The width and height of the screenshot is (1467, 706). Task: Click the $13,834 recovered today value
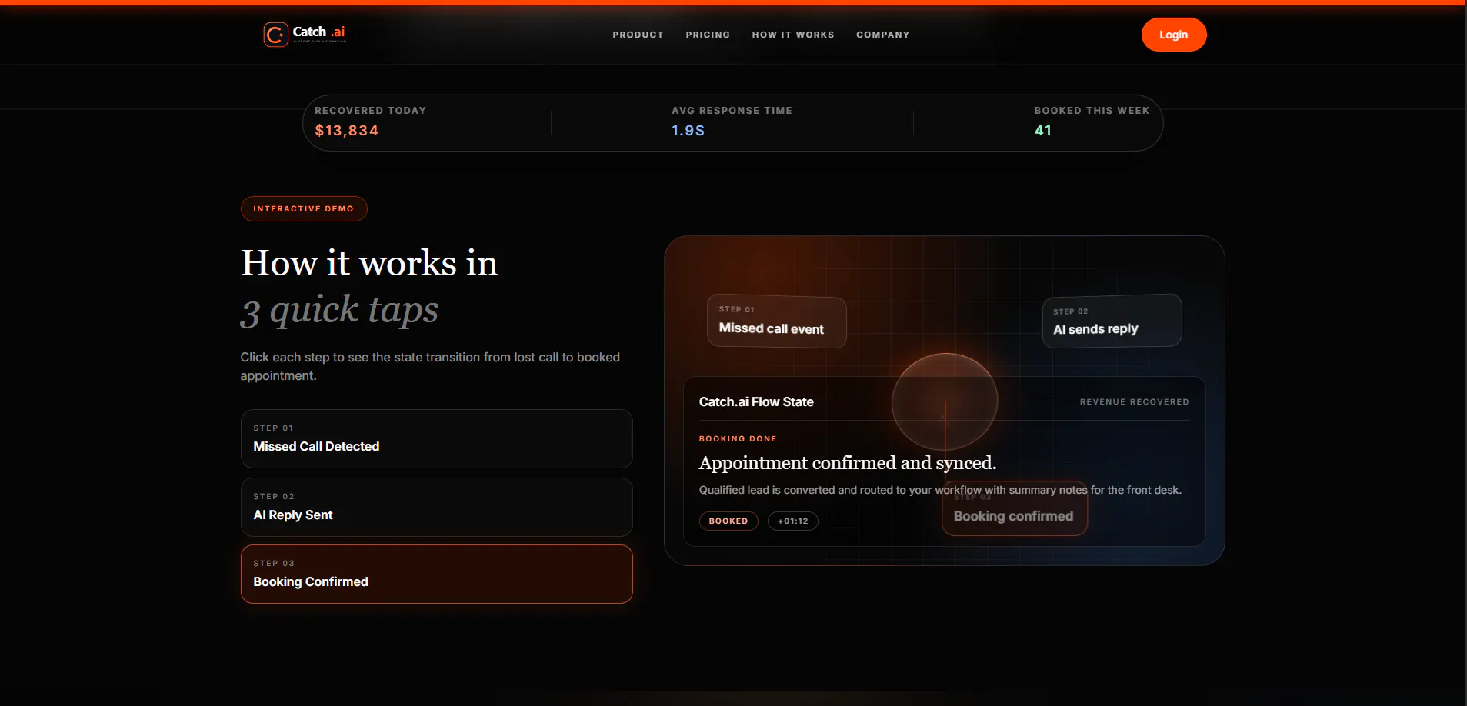347,131
